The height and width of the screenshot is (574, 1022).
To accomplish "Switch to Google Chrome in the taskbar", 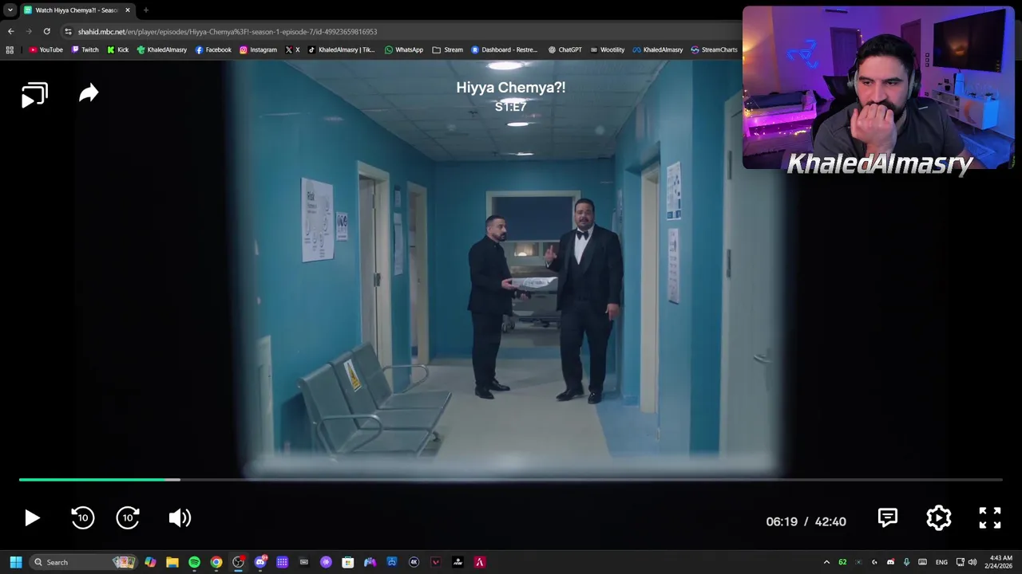I will [216, 562].
